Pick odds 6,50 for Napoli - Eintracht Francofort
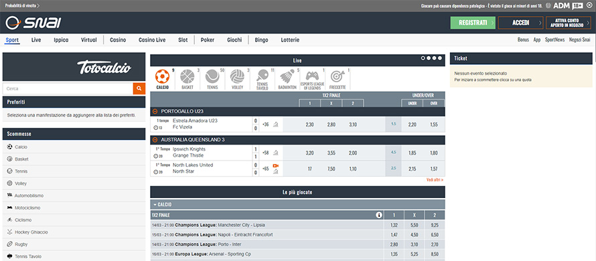The width and height of the screenshot is (596, 261). [x=435, y=235]
